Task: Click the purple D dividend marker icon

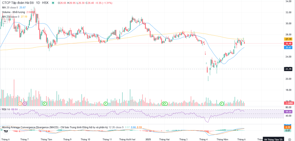Action: (x=25, y=103)
